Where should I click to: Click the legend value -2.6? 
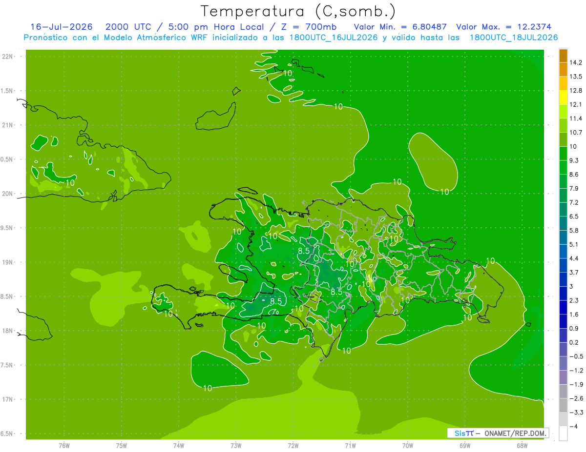point(575,398)
